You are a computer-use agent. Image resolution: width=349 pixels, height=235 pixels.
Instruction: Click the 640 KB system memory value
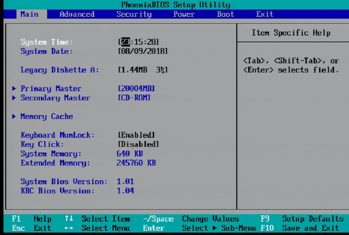pyautogui.click(x=130, y=154)
